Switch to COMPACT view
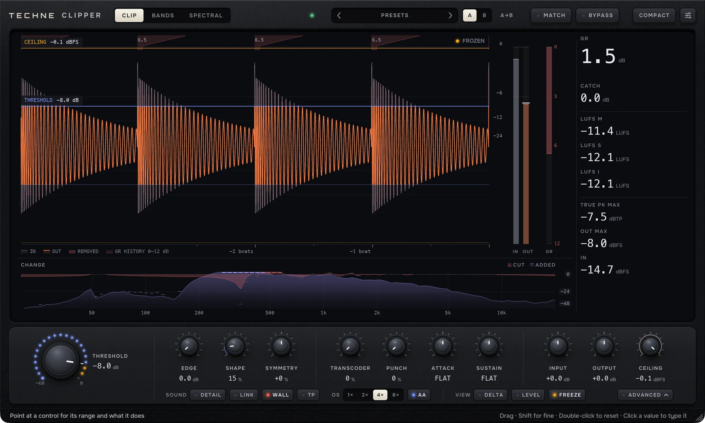Image resolution: width=705 pixels, height=423 pixels. click(x=654, y=15)
